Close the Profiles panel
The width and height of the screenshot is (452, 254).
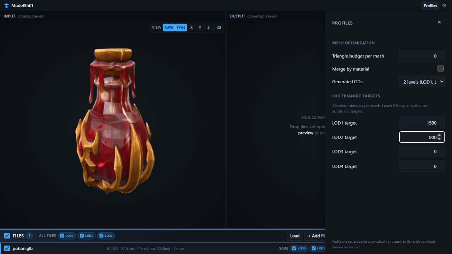[439, 22]
